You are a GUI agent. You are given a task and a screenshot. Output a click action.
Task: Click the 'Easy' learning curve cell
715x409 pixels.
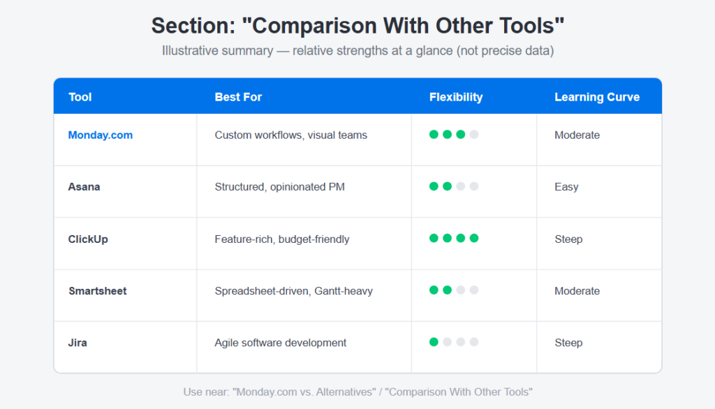(x=599, y=191)
